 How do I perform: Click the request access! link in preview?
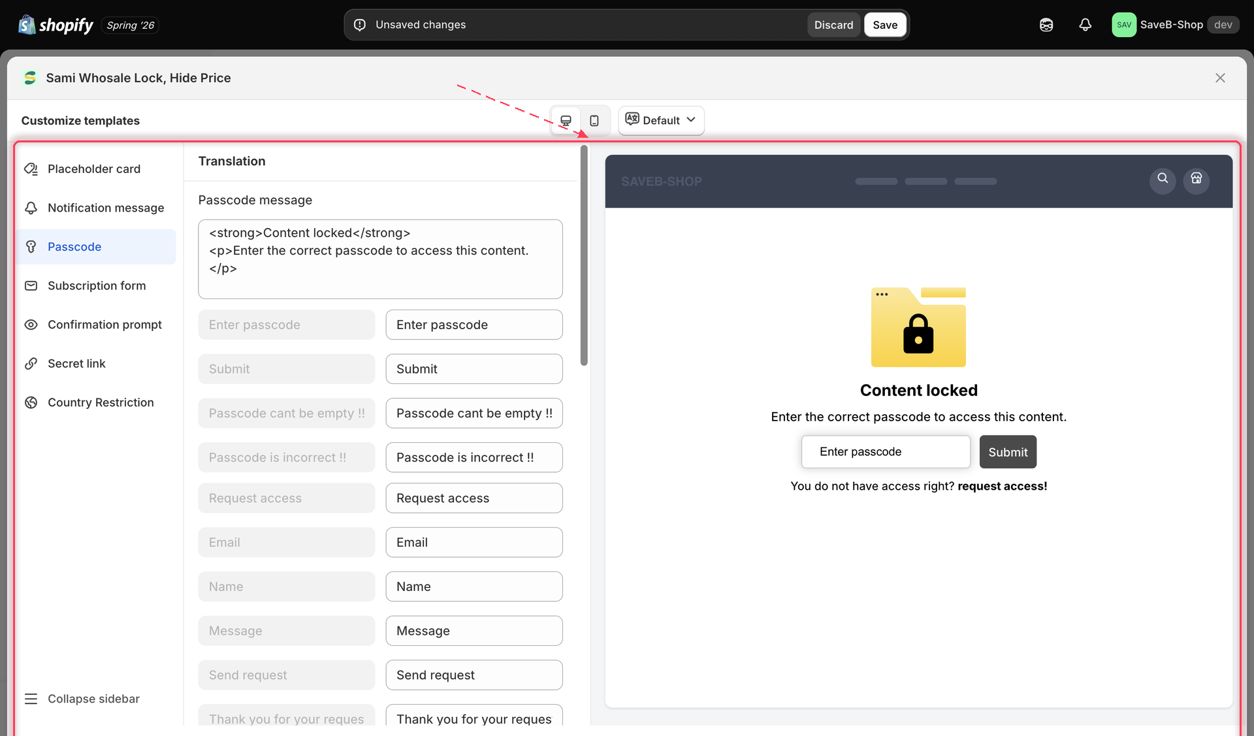coord(1002,486)
